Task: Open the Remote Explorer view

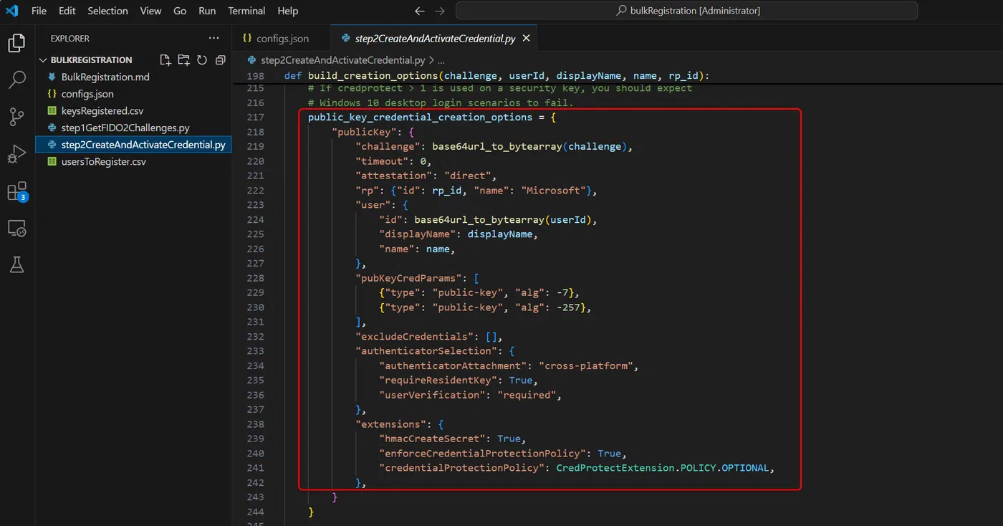Action: tap(16, 229)
